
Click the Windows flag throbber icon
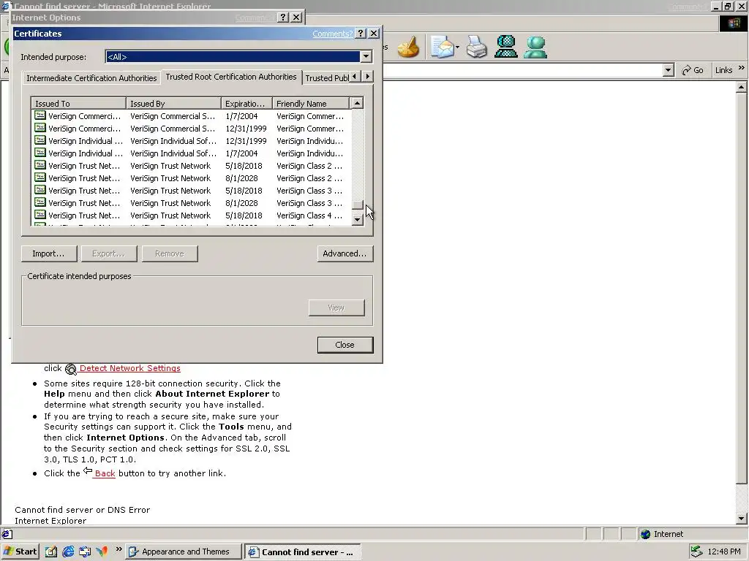click(733, 23)
